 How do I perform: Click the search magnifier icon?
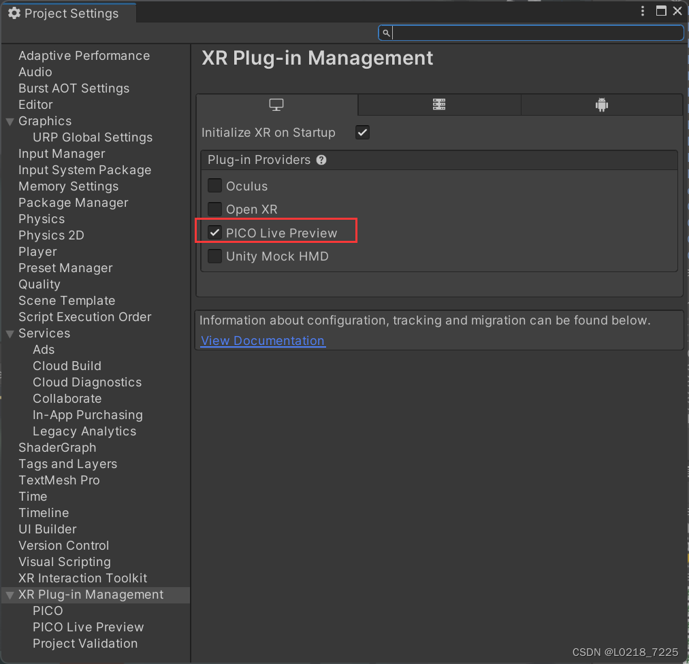386,32
